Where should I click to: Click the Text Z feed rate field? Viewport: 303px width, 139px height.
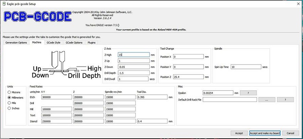pyautogui.click(x=88, y=115)
